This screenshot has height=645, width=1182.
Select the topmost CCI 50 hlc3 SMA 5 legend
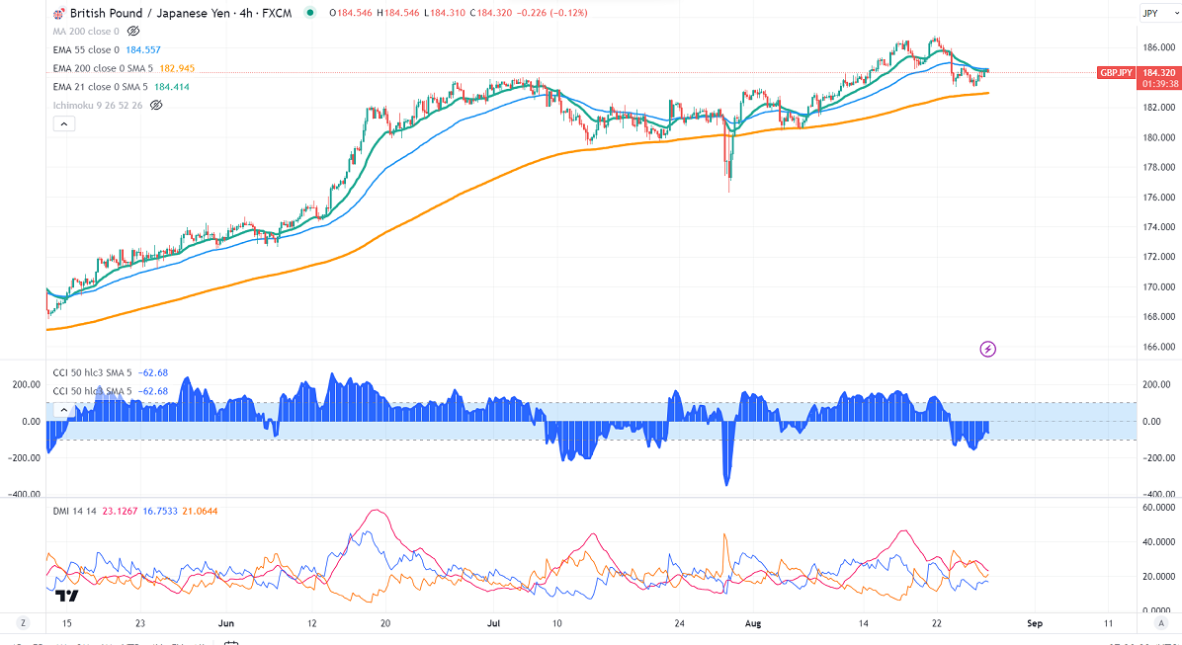pyautogui.click(x=92, y=373)
